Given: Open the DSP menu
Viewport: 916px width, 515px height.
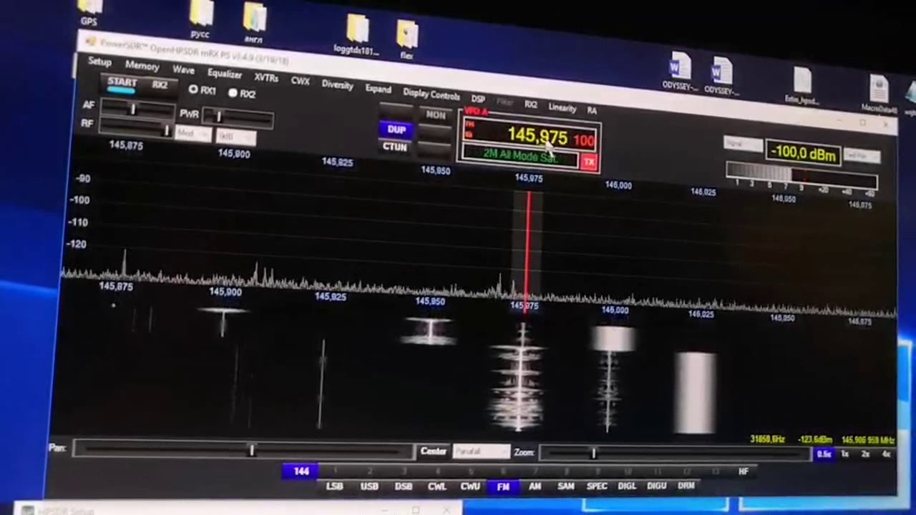Looking at the screenshot, I should coord(478,98).
